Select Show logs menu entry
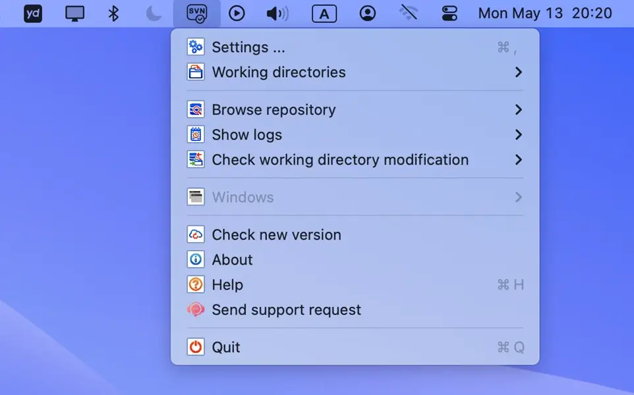Viewport: 634px width, 395px height. coord(355,135)
